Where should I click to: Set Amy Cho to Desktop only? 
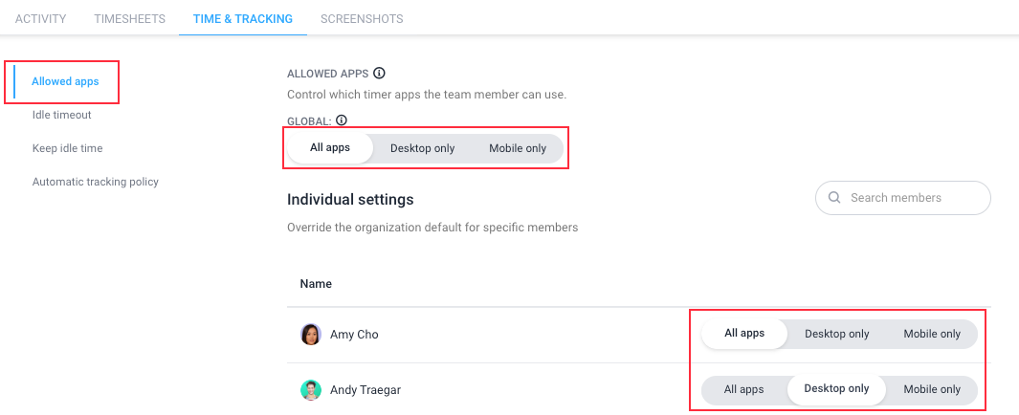(836, 334)
